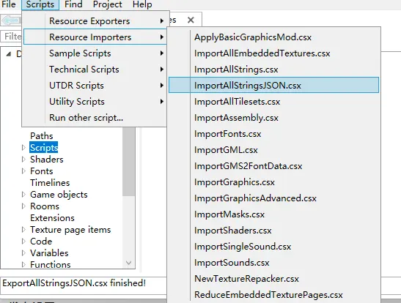Viewport: 401px width, 303px height.
Task: Expand the Functions tree node
Action: coord(23,264)
